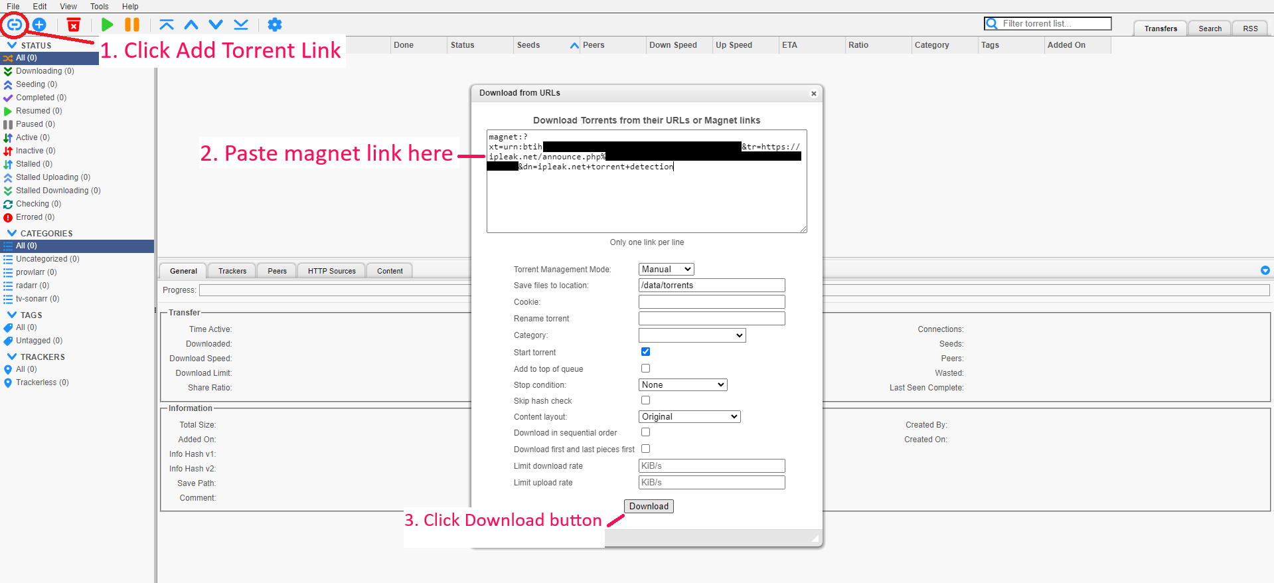Screen dimensions: 1274x583
Task: Collapse the CATEGORIES section in sidebar
Action: (12, 233)
